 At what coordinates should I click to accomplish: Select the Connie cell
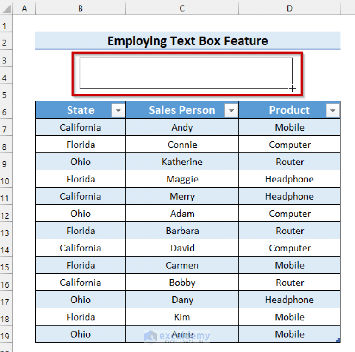pos(182,145)
